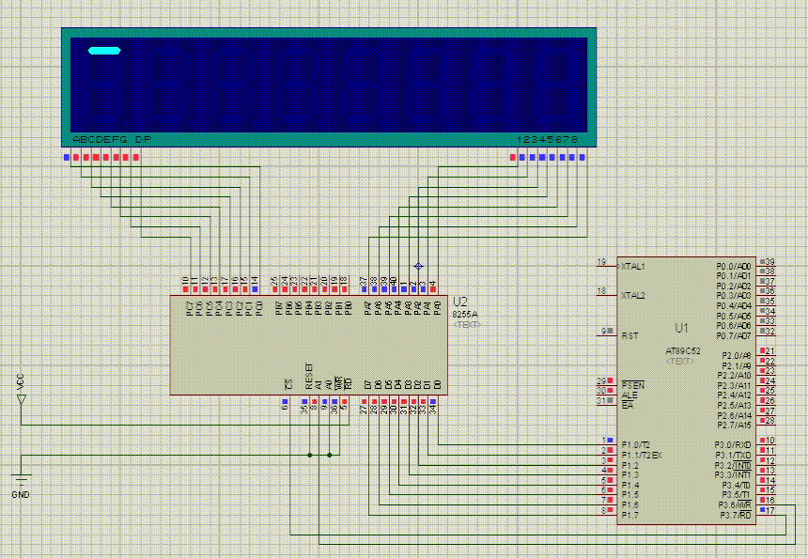808x558 pixels.
Task: Select the U1 reference label
Action: coord(681,328)
